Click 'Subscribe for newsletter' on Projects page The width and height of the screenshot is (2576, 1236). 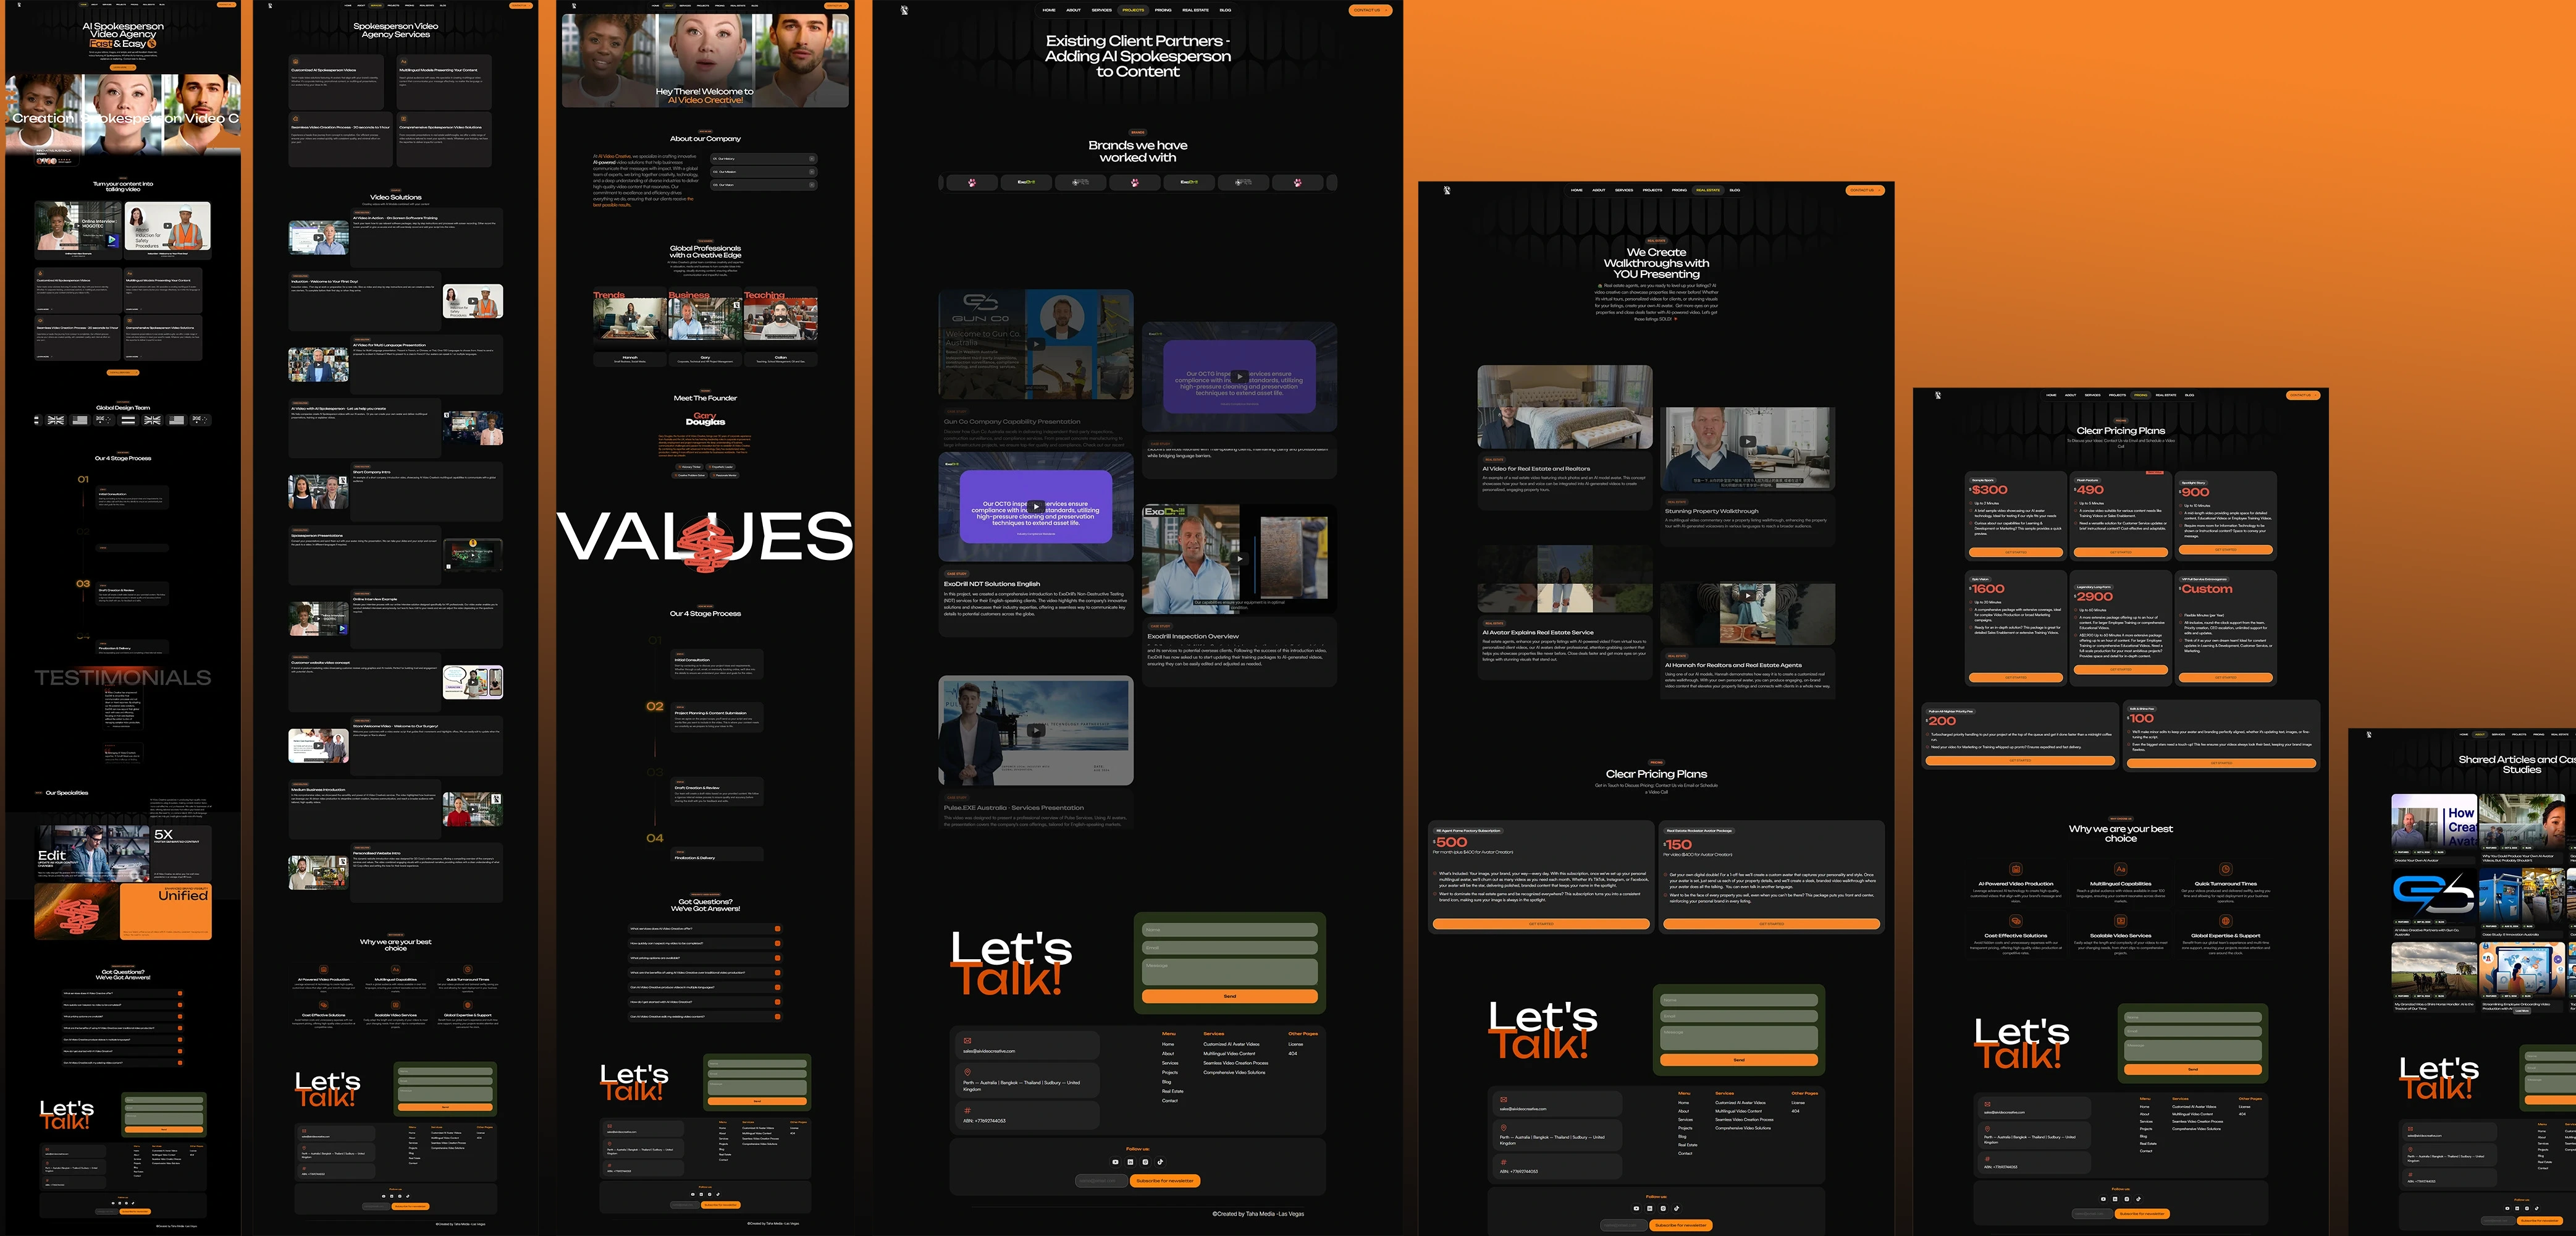click(1166, 1181)
